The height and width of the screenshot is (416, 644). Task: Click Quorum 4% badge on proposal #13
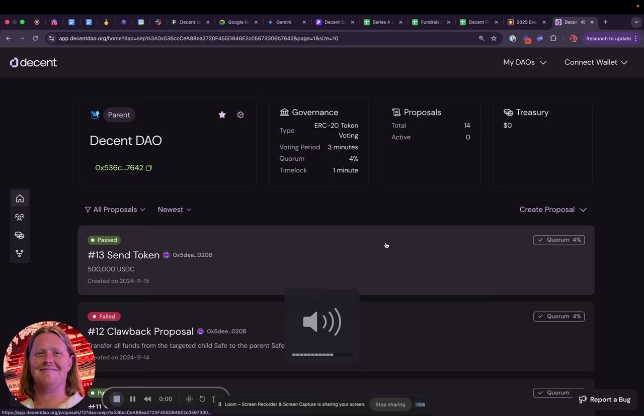(559, 240)
